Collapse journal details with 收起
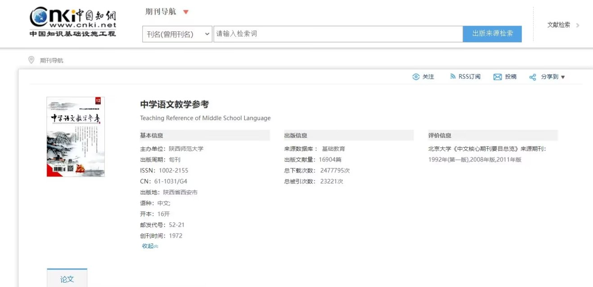The height and width of the screenshot is (287, 593). tap(150, 246)
